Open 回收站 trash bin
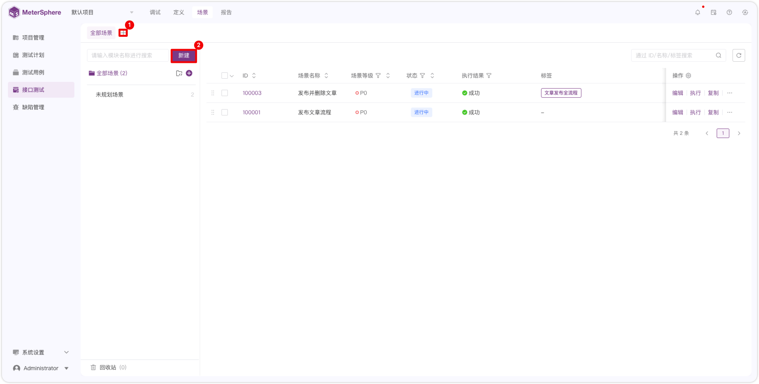The height and width of the screenshot is (384, 759). point(108,367)
